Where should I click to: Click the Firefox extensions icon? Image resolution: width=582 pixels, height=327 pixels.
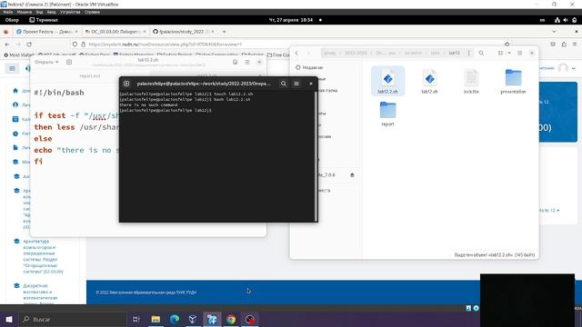click(564, 45)
